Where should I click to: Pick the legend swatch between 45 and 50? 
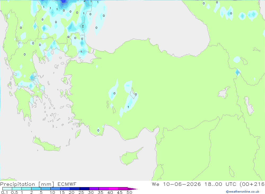pos(123,189)
